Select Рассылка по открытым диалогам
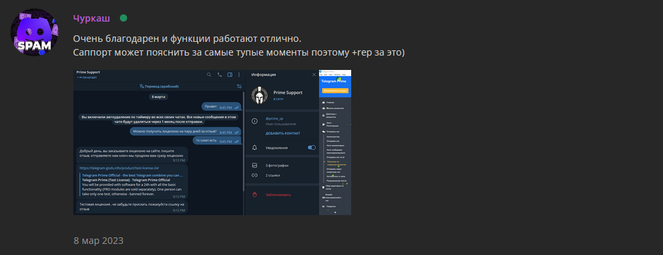663x255 pixels. pos(337,163)
